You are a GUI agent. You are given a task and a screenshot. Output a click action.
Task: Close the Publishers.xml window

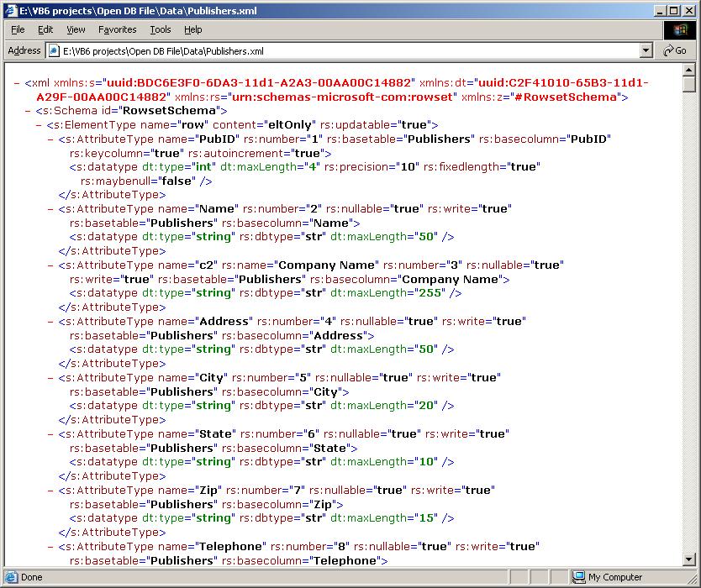point(689,11)
